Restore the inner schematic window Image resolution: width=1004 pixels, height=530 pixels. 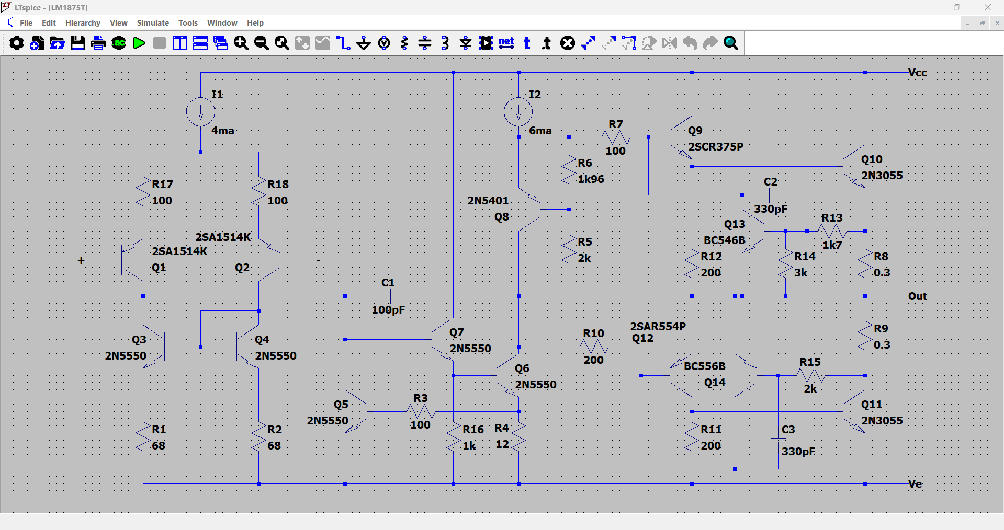(x=982, y=23)
